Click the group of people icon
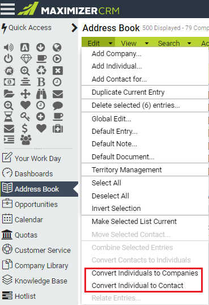Viewport: 209px width, 305px height. [x=26, y=139]
